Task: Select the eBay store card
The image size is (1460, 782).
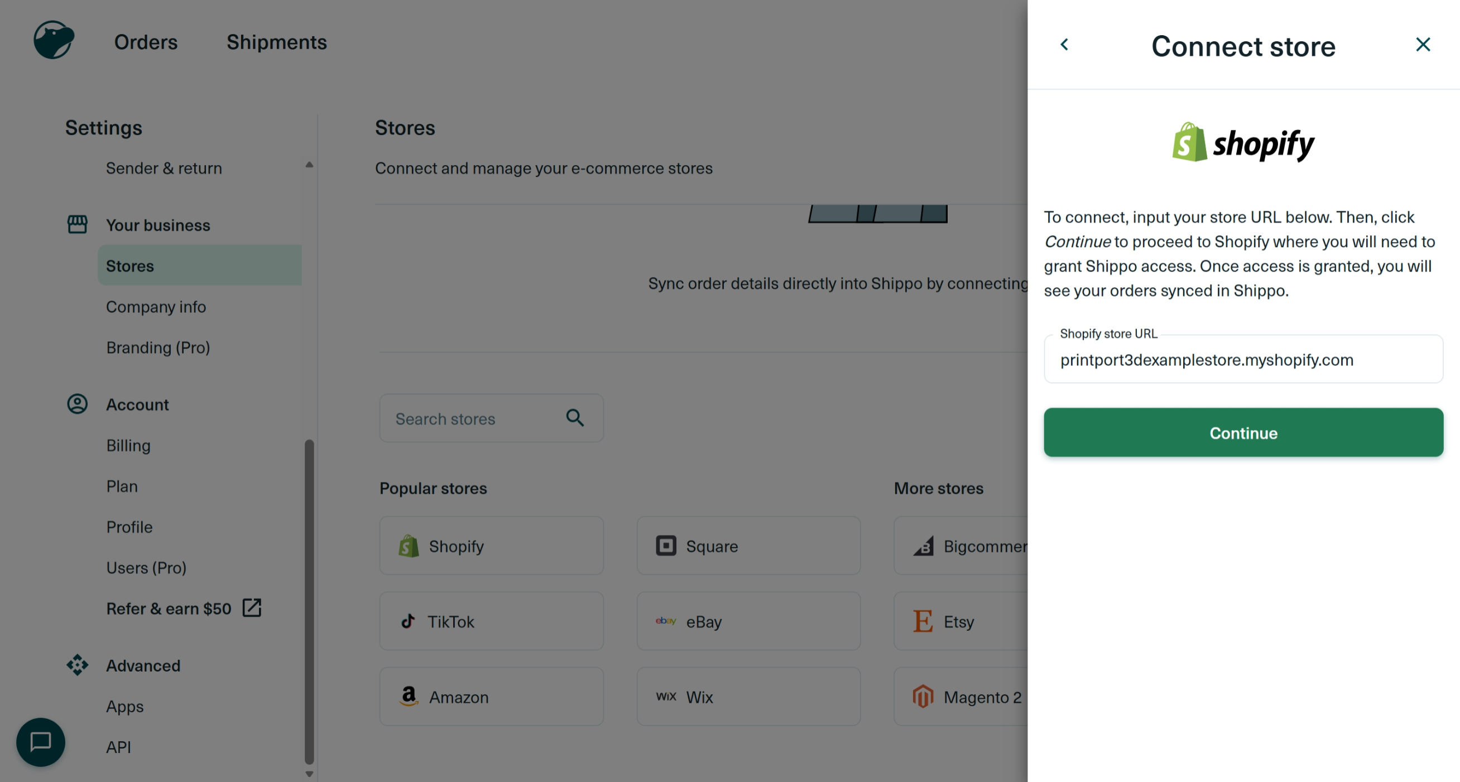Action: 749,621
